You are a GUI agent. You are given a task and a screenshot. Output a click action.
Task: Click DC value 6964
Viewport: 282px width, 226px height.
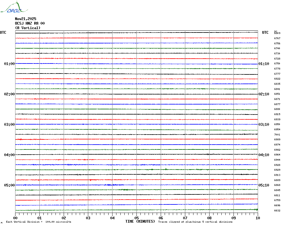tap(277, 155)
